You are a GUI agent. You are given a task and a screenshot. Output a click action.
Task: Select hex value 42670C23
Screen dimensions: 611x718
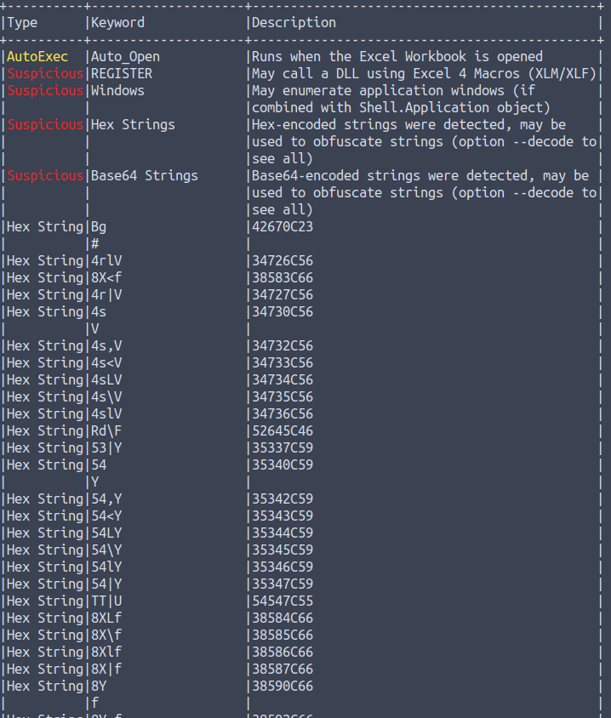[283, 227]
